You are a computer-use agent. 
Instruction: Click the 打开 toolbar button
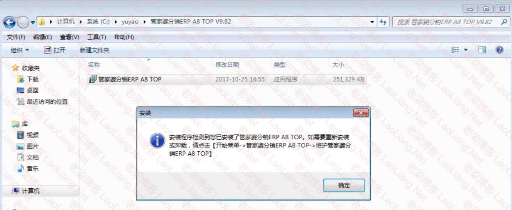pos(55,50)
